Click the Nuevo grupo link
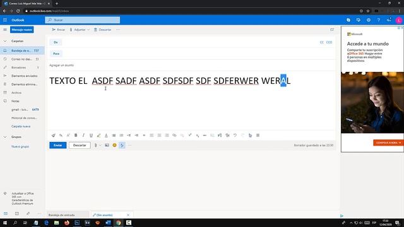The image size is (404, 227). 20,146
